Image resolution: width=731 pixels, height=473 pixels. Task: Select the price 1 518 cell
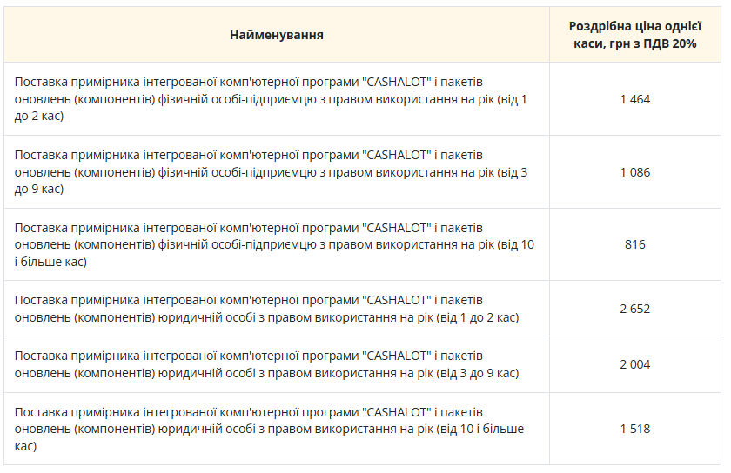[634, 429]
